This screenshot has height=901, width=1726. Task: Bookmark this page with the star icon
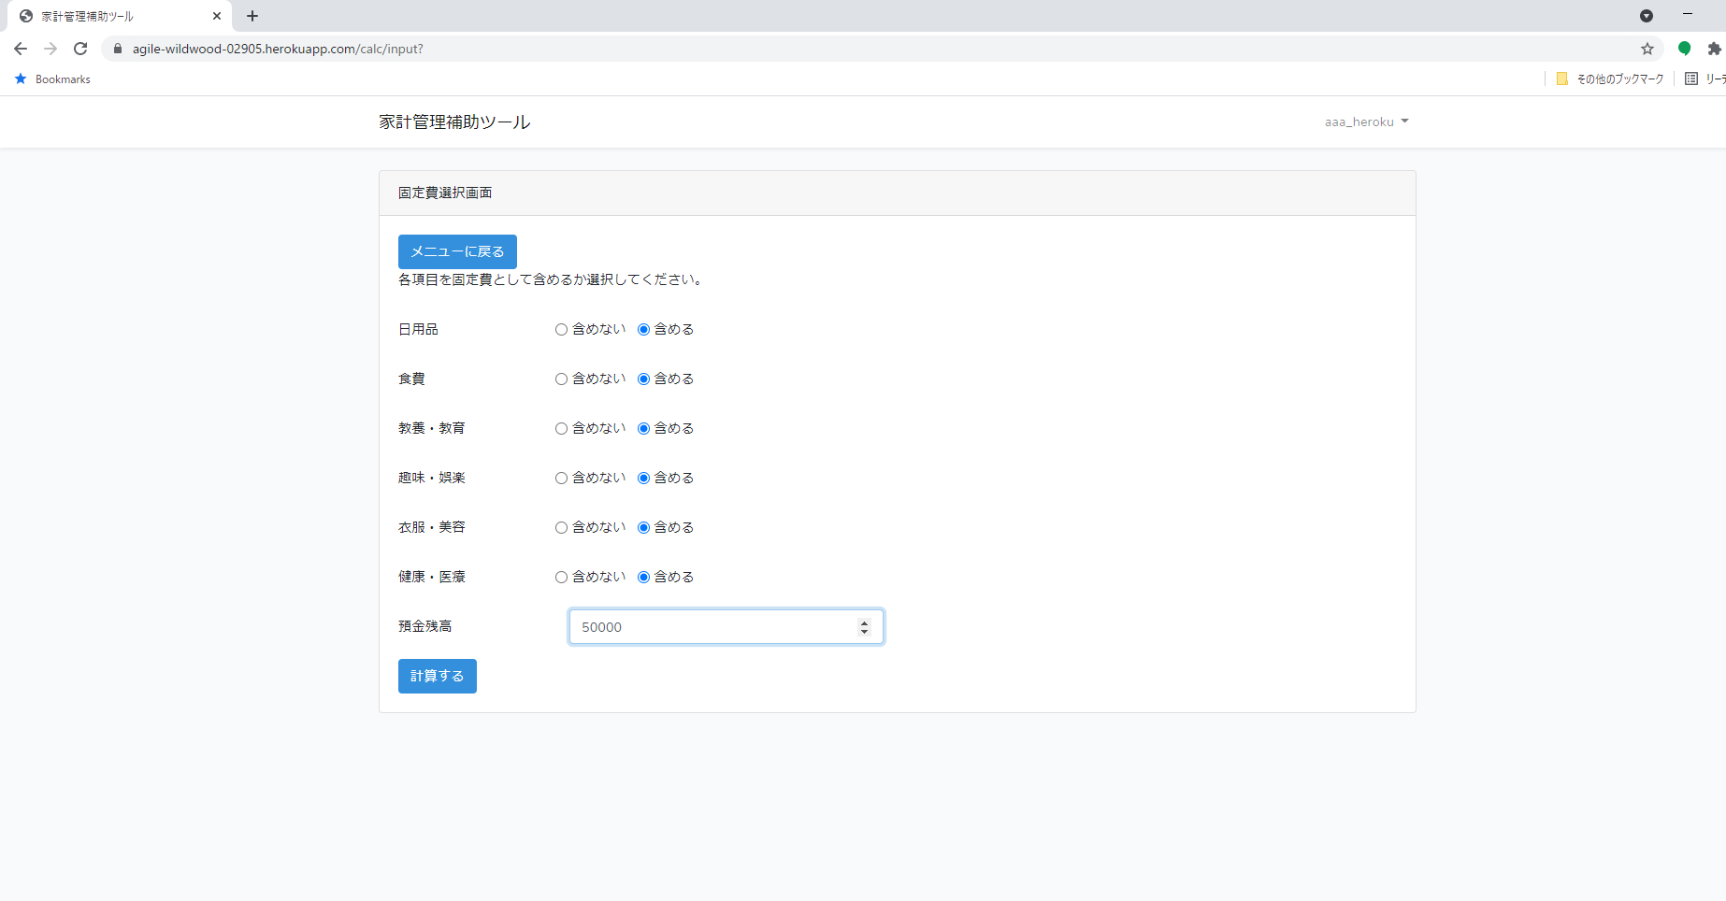tap(1646, 48)
